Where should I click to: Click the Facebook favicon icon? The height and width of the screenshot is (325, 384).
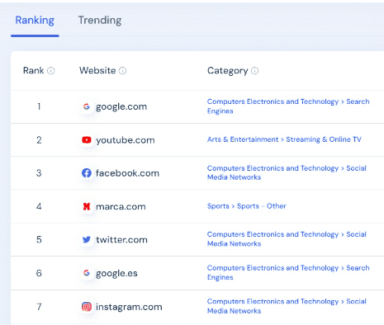click(87, 173)
